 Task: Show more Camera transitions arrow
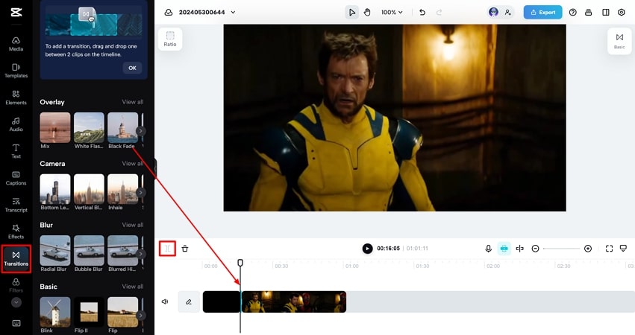(140, 192)
